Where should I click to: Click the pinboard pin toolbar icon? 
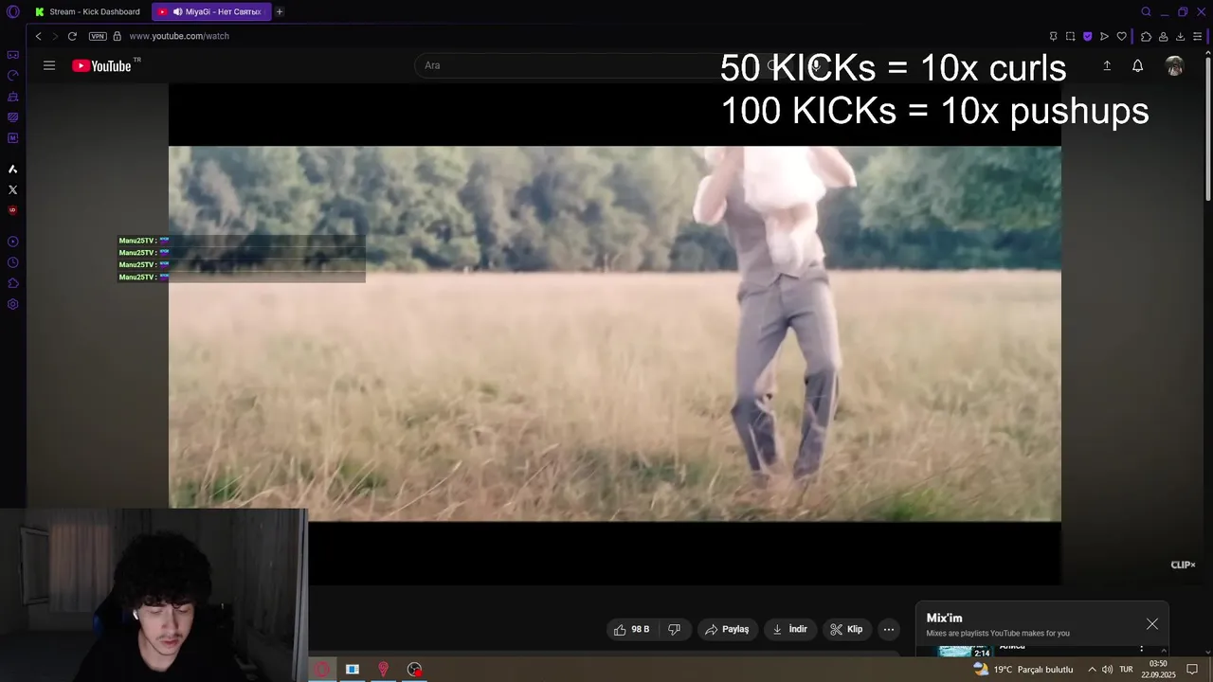1053,36
